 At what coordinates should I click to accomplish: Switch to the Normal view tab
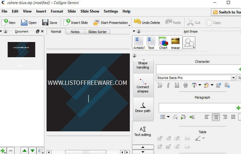[x=56, y=32]
